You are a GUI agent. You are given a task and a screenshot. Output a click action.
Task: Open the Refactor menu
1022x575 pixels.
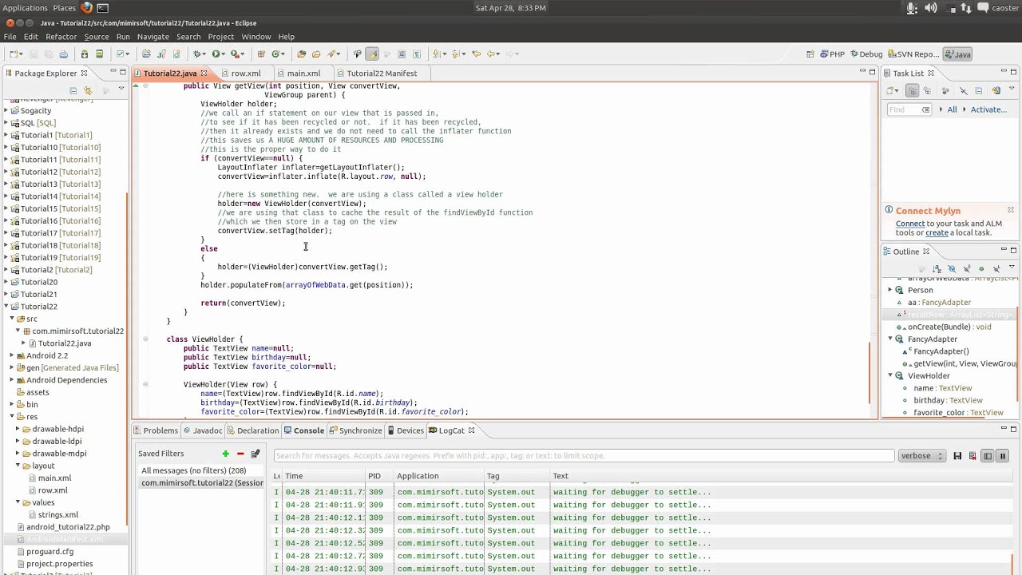click(x=61, y=37)
